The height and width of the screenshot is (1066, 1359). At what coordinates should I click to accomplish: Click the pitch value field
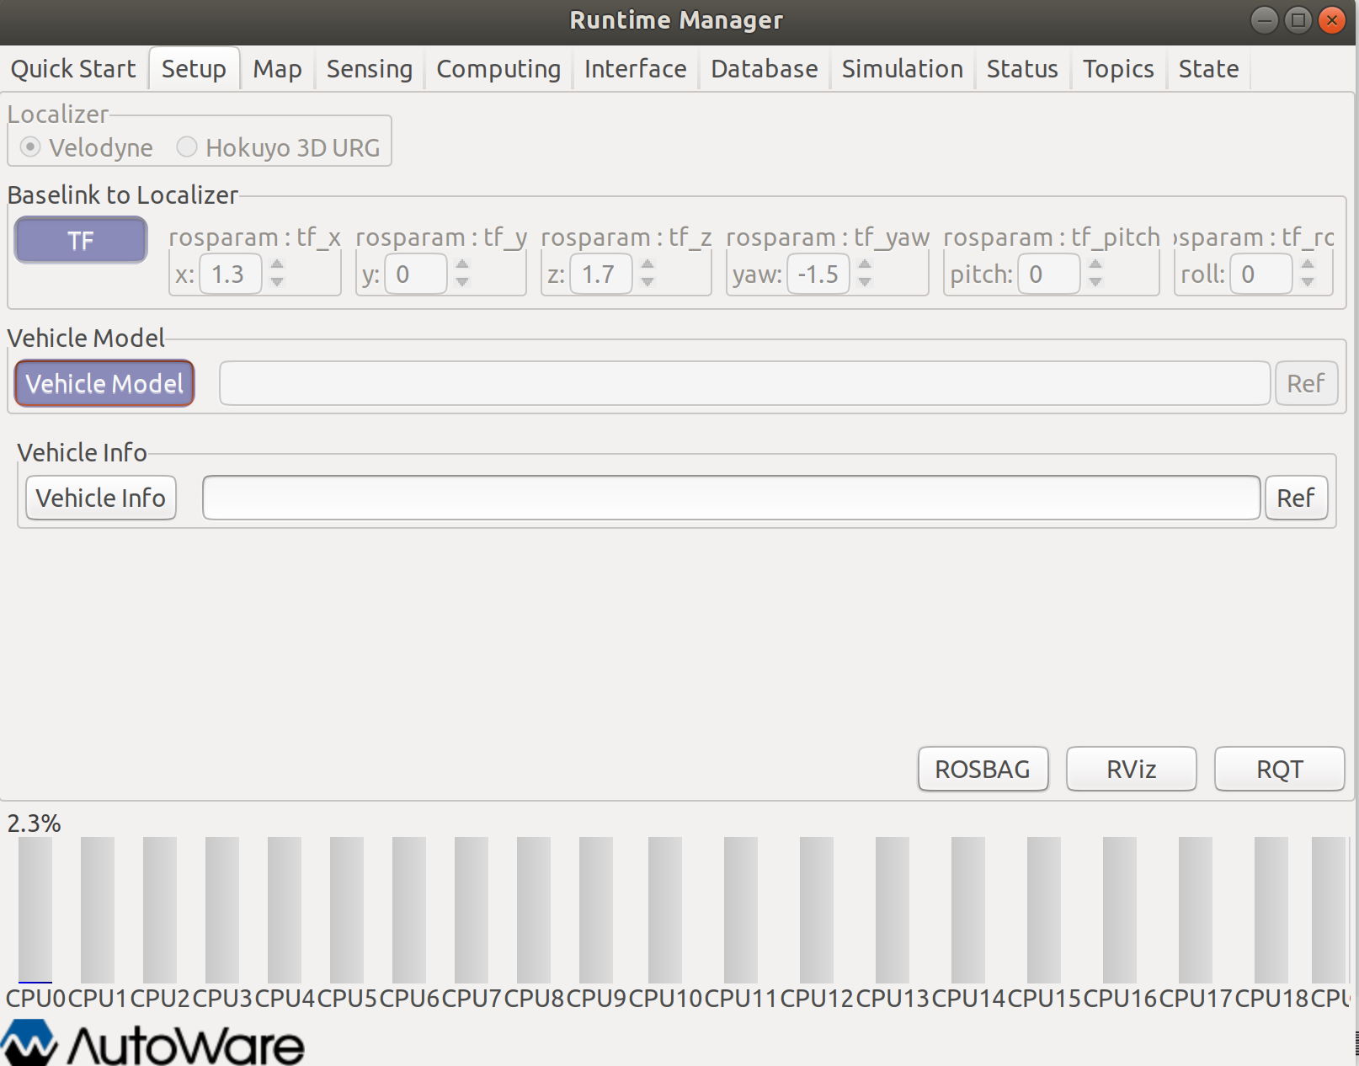(x=1048, y=274)
